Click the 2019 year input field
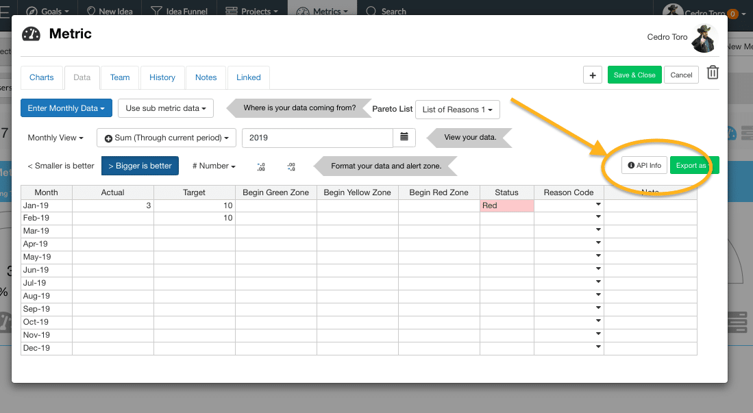This screenshot has height=413, width=753. [317, 138]
